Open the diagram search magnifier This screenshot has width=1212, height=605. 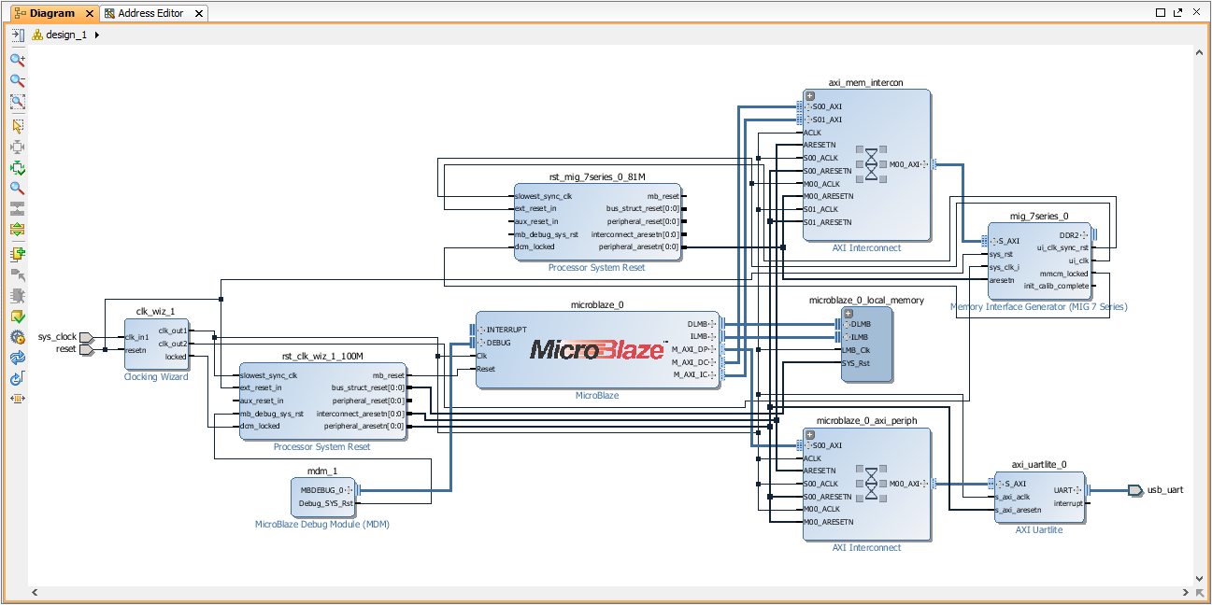pos(17,188)
